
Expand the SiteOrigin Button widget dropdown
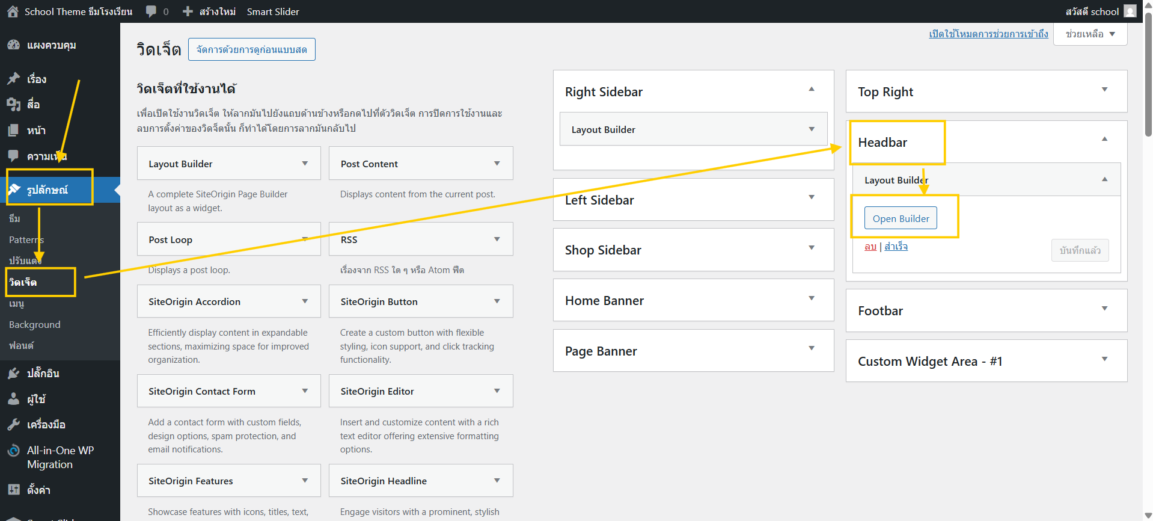point(497,301)
